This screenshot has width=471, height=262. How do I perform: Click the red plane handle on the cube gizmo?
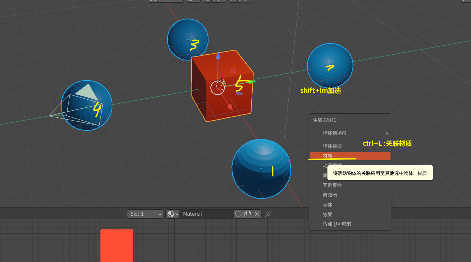(234, 71)
